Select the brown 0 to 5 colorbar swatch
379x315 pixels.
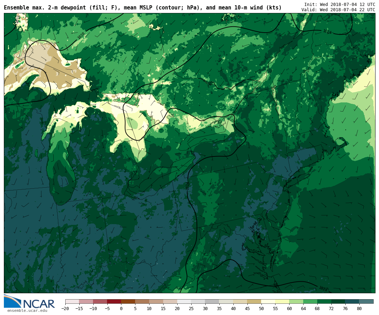[128, 301]
